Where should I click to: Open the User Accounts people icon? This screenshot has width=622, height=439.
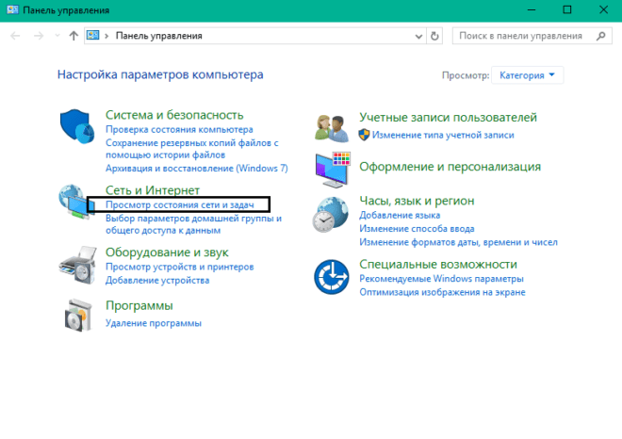[x=332, y=128]
